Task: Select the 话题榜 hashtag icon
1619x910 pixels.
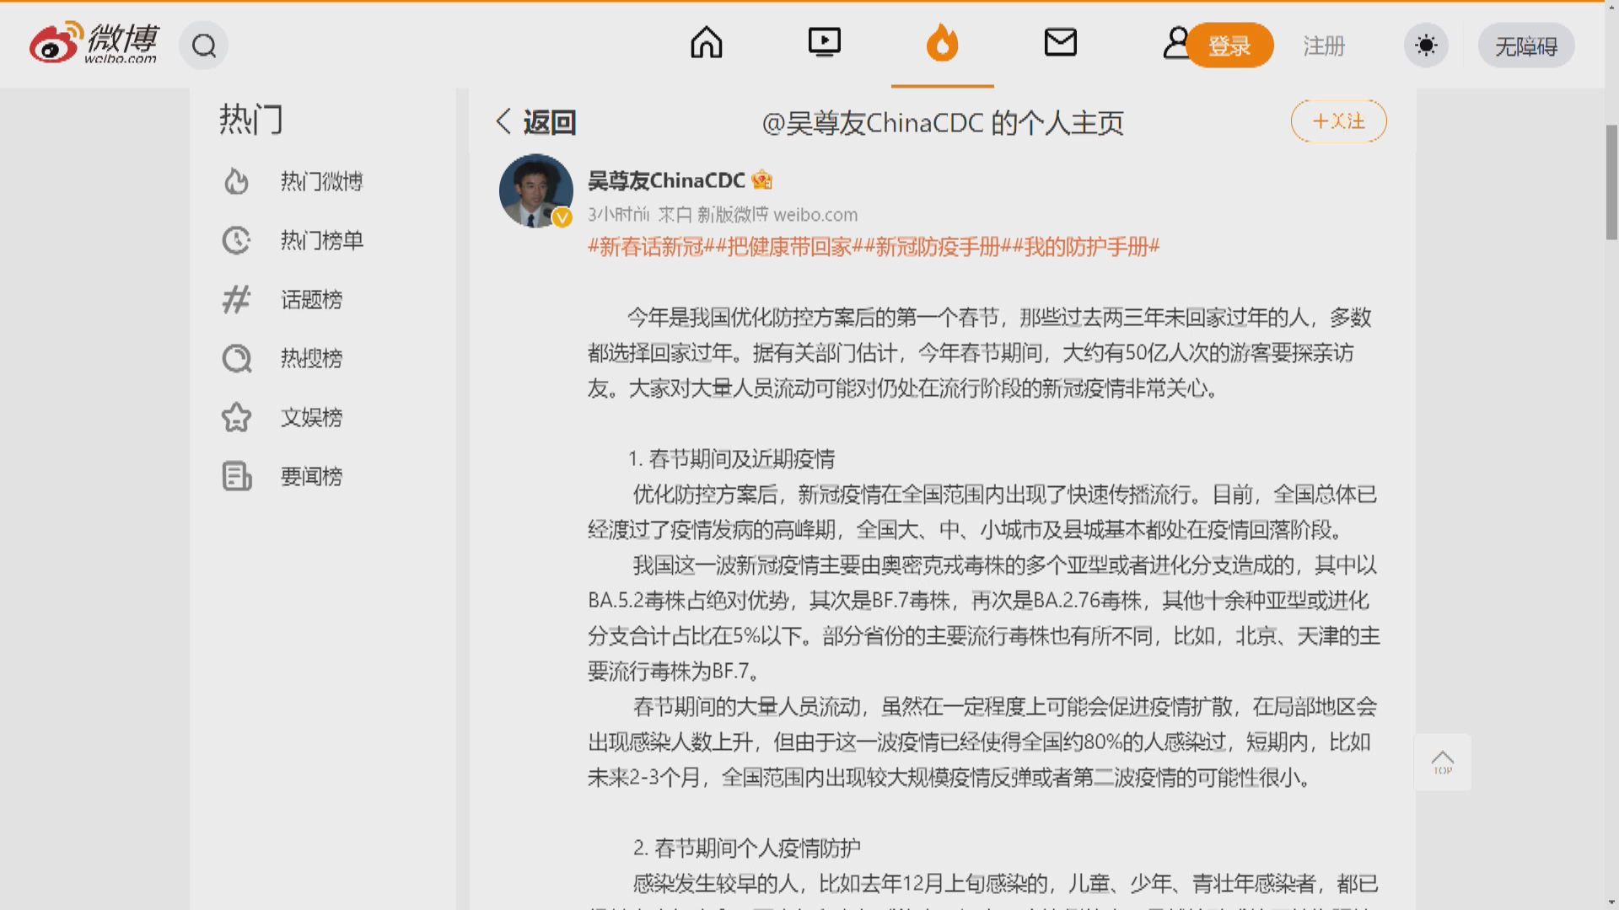Action: pyautogui.click(x=237, y=299)
